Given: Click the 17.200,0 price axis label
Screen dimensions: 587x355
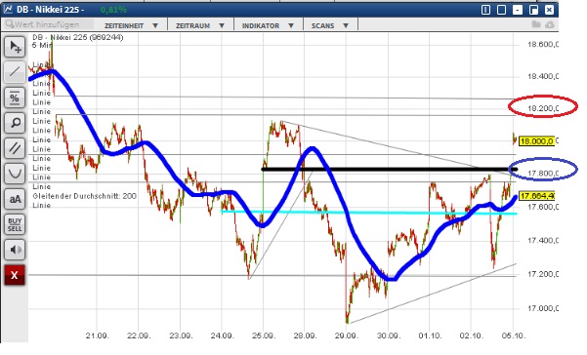Looking at the screenshot, I should point(543,274).
